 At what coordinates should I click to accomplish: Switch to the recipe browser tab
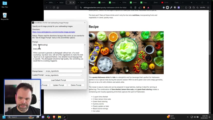pos(60,2)
